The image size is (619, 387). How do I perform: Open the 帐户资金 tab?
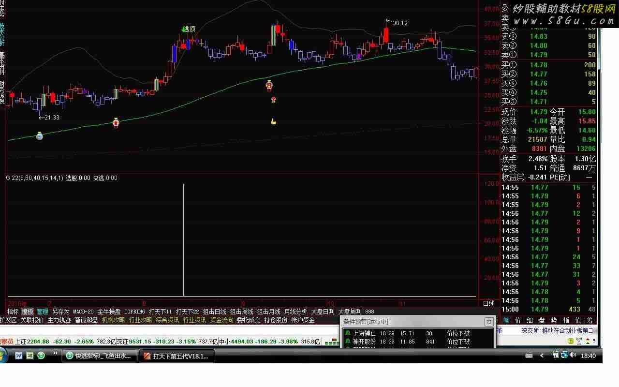point(303,320)
